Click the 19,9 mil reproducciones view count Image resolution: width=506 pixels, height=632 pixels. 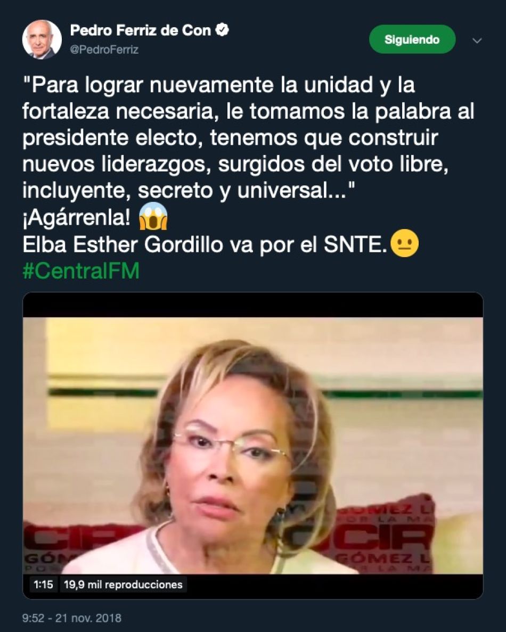point(123,585)
